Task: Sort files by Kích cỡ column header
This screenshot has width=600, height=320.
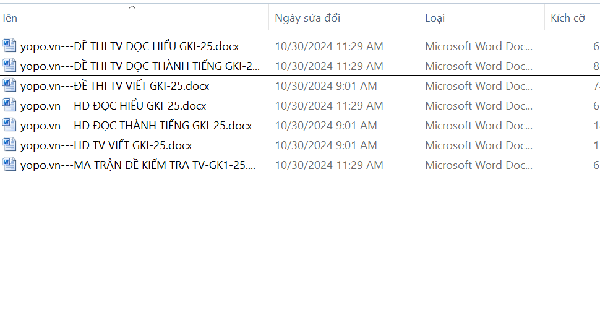Action: (x=567, y=18)
